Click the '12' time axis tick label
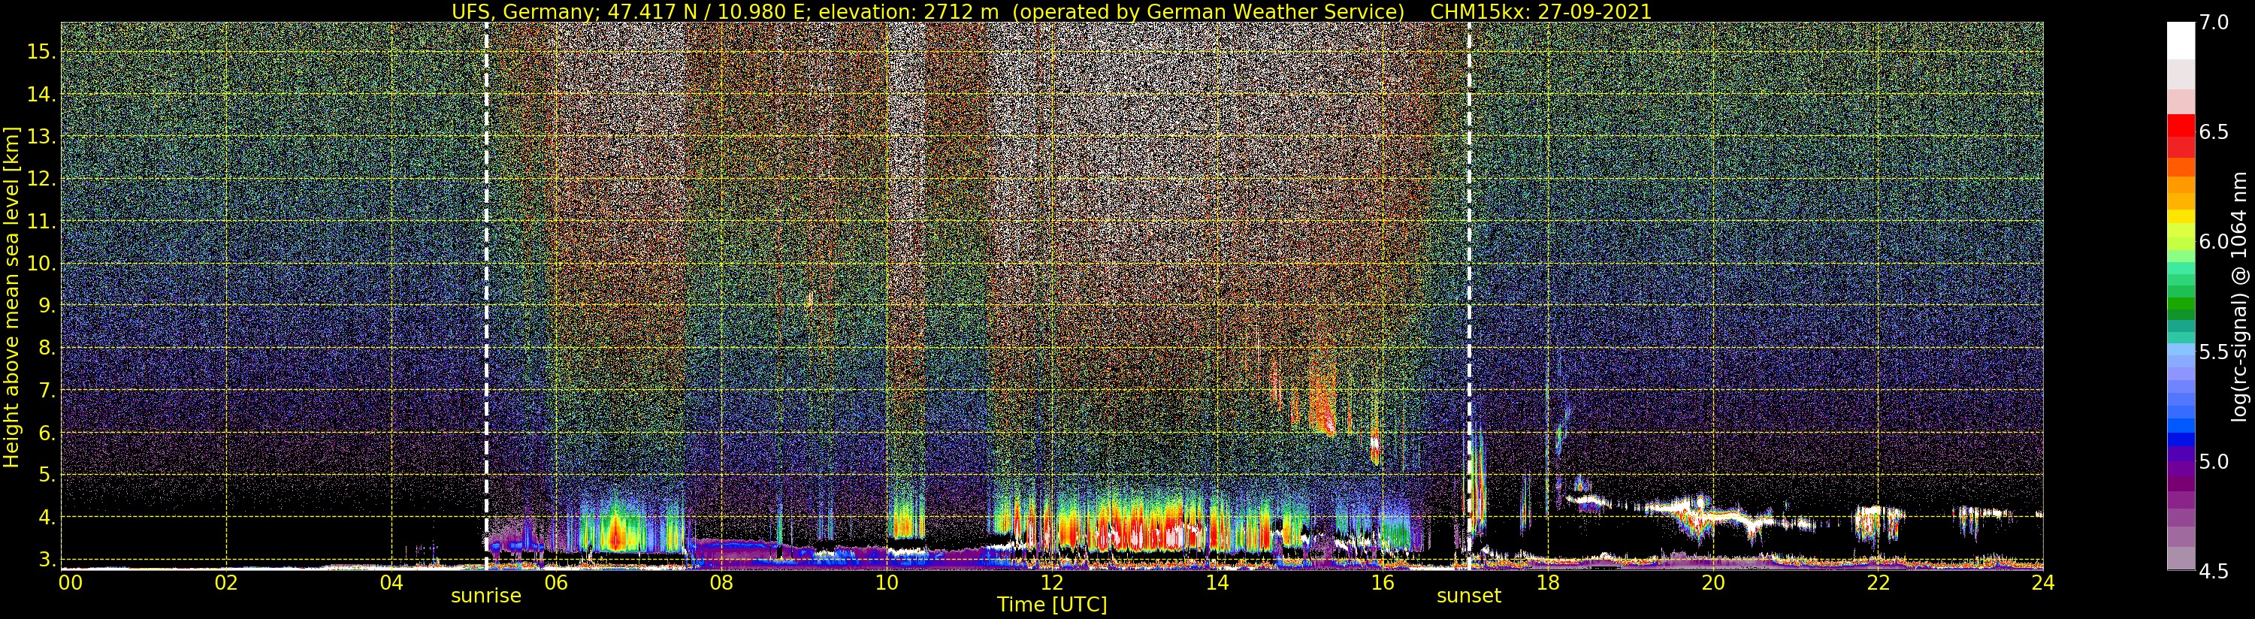This screenshot has height=619, width=2255. pyautogui.click(x=1052, y=582)
